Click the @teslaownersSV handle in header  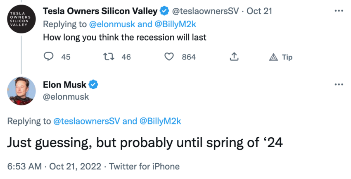[x=206, y=10]
